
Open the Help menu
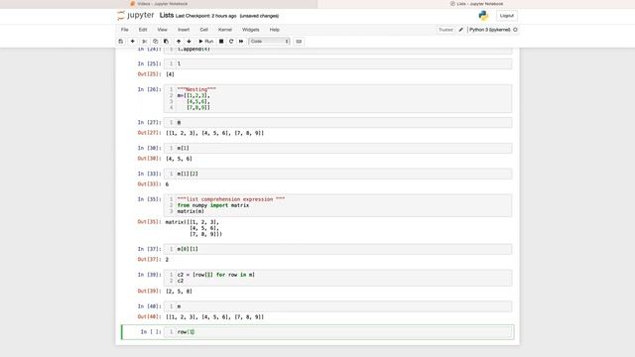click(x=275, y=30)
